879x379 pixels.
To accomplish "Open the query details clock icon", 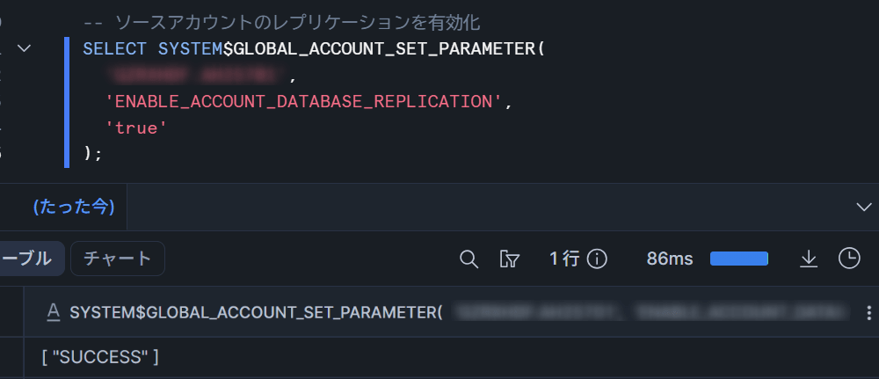I will (x=849, y=259).
